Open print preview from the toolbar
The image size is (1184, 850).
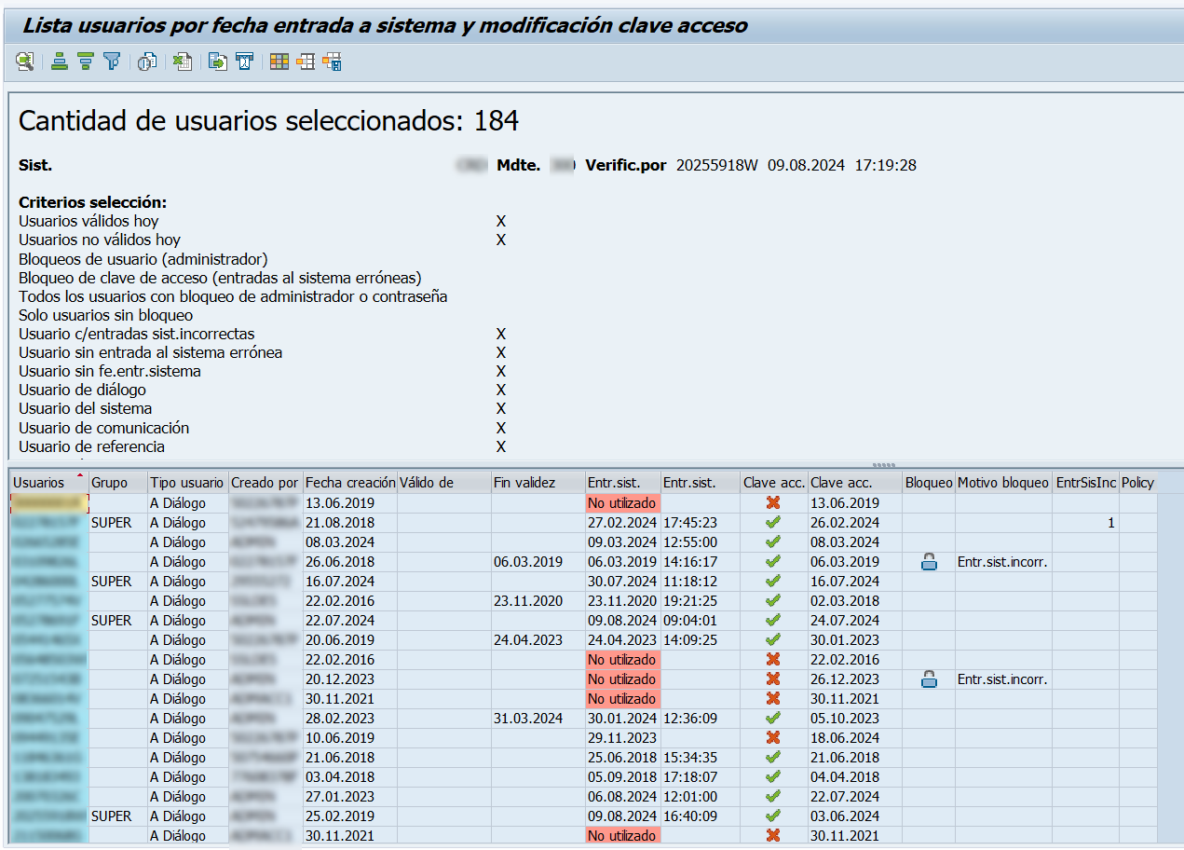(x=147, y=62)
